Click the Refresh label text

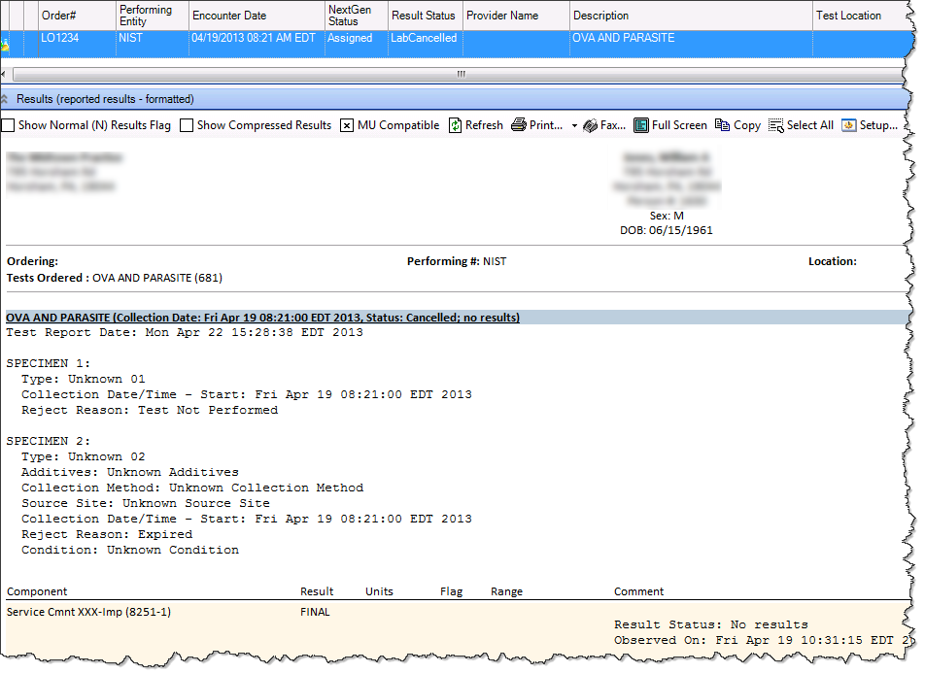click(x=484, y=125)
